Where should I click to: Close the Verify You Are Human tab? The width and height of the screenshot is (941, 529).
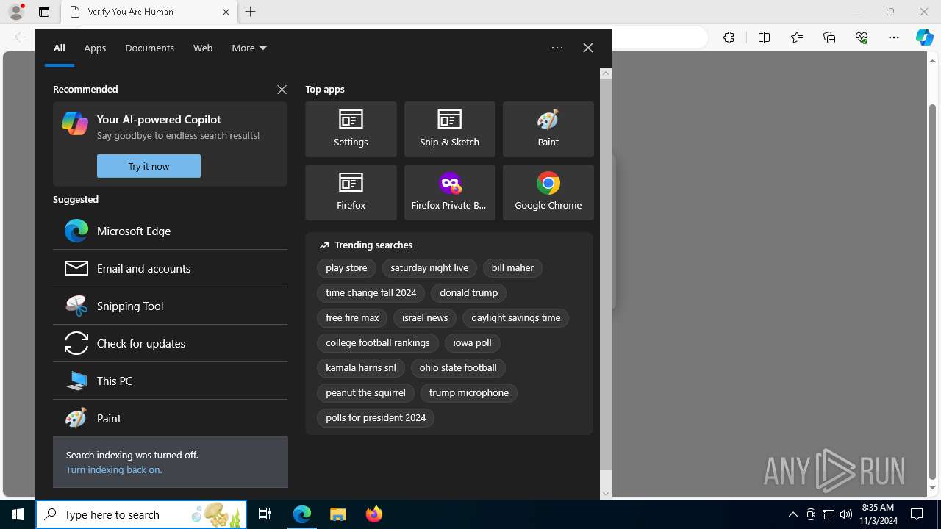point(226,12)
